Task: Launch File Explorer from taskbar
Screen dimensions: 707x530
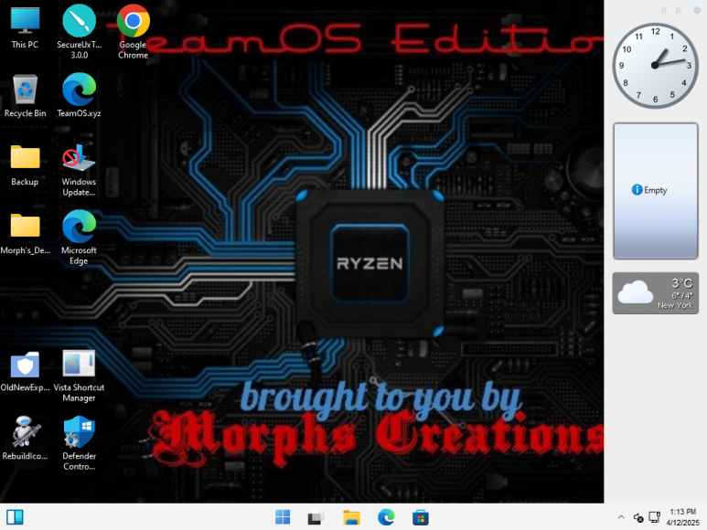Action: click(351, 517)
